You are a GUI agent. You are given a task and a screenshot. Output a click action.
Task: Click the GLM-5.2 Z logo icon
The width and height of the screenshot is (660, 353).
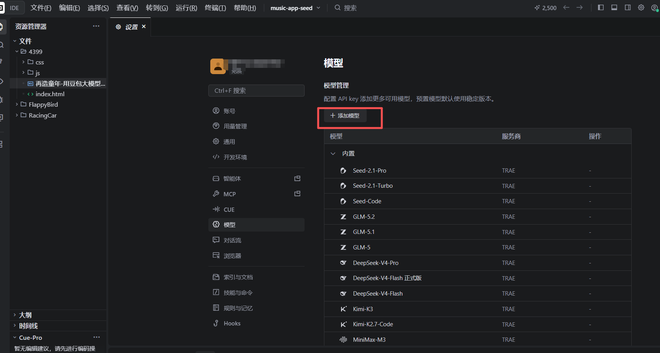pos(343,217)
